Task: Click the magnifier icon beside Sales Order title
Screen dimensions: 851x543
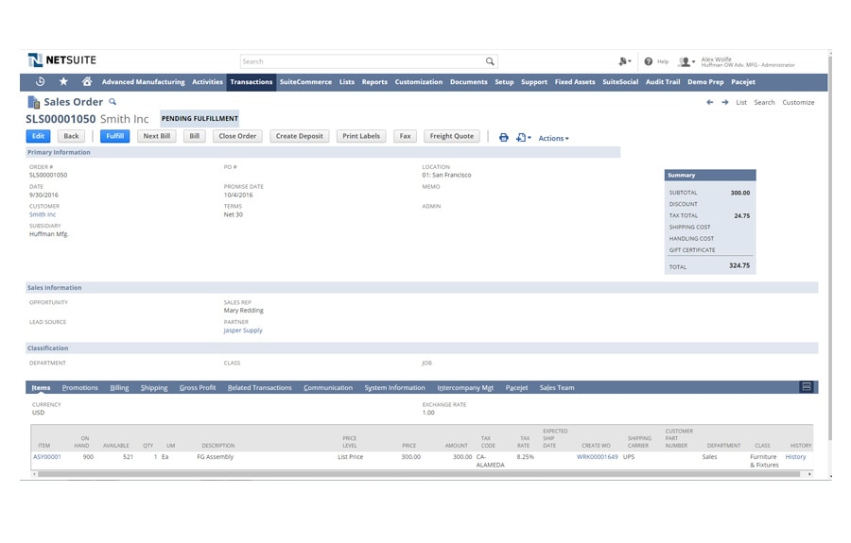Action: pos(113,102)
